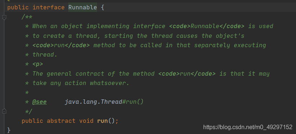Open the java.lang.Thread#run() reference
296x134 pixels.
coord(104,102)
